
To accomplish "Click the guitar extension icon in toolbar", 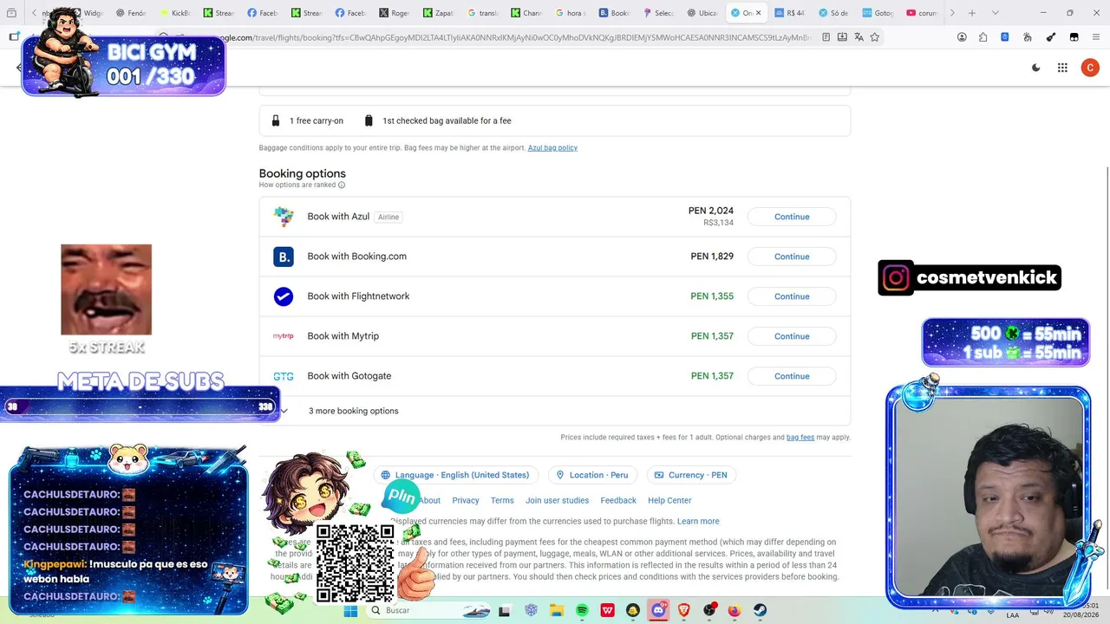I will pos(1051,37).
